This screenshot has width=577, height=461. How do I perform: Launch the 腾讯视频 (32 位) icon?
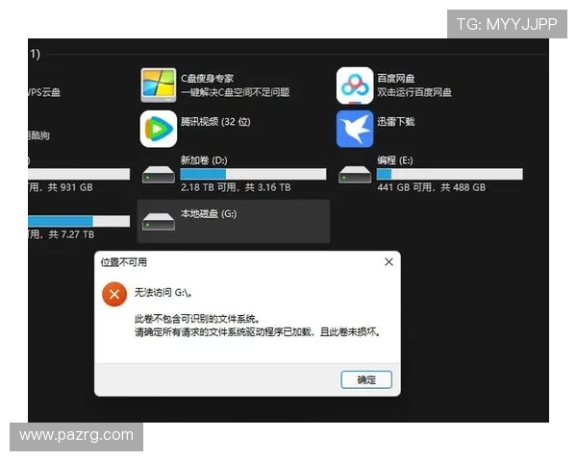pos(159,129)
